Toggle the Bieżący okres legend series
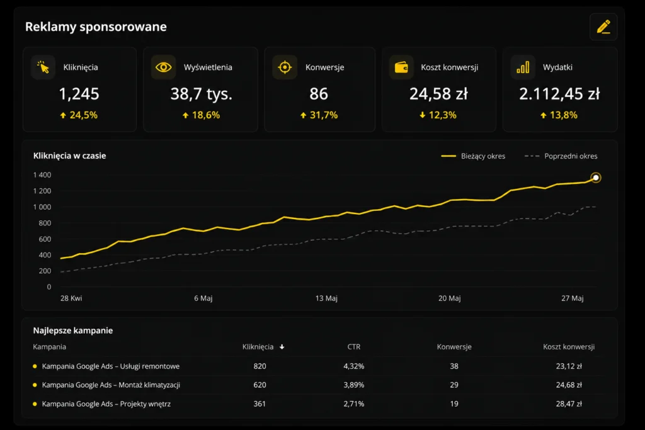This screenshot has width=645, height=430. (x=473, y=156)
